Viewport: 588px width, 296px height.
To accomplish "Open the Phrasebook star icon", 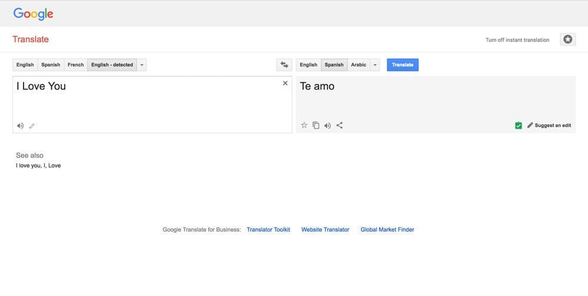I will (568, 39).
